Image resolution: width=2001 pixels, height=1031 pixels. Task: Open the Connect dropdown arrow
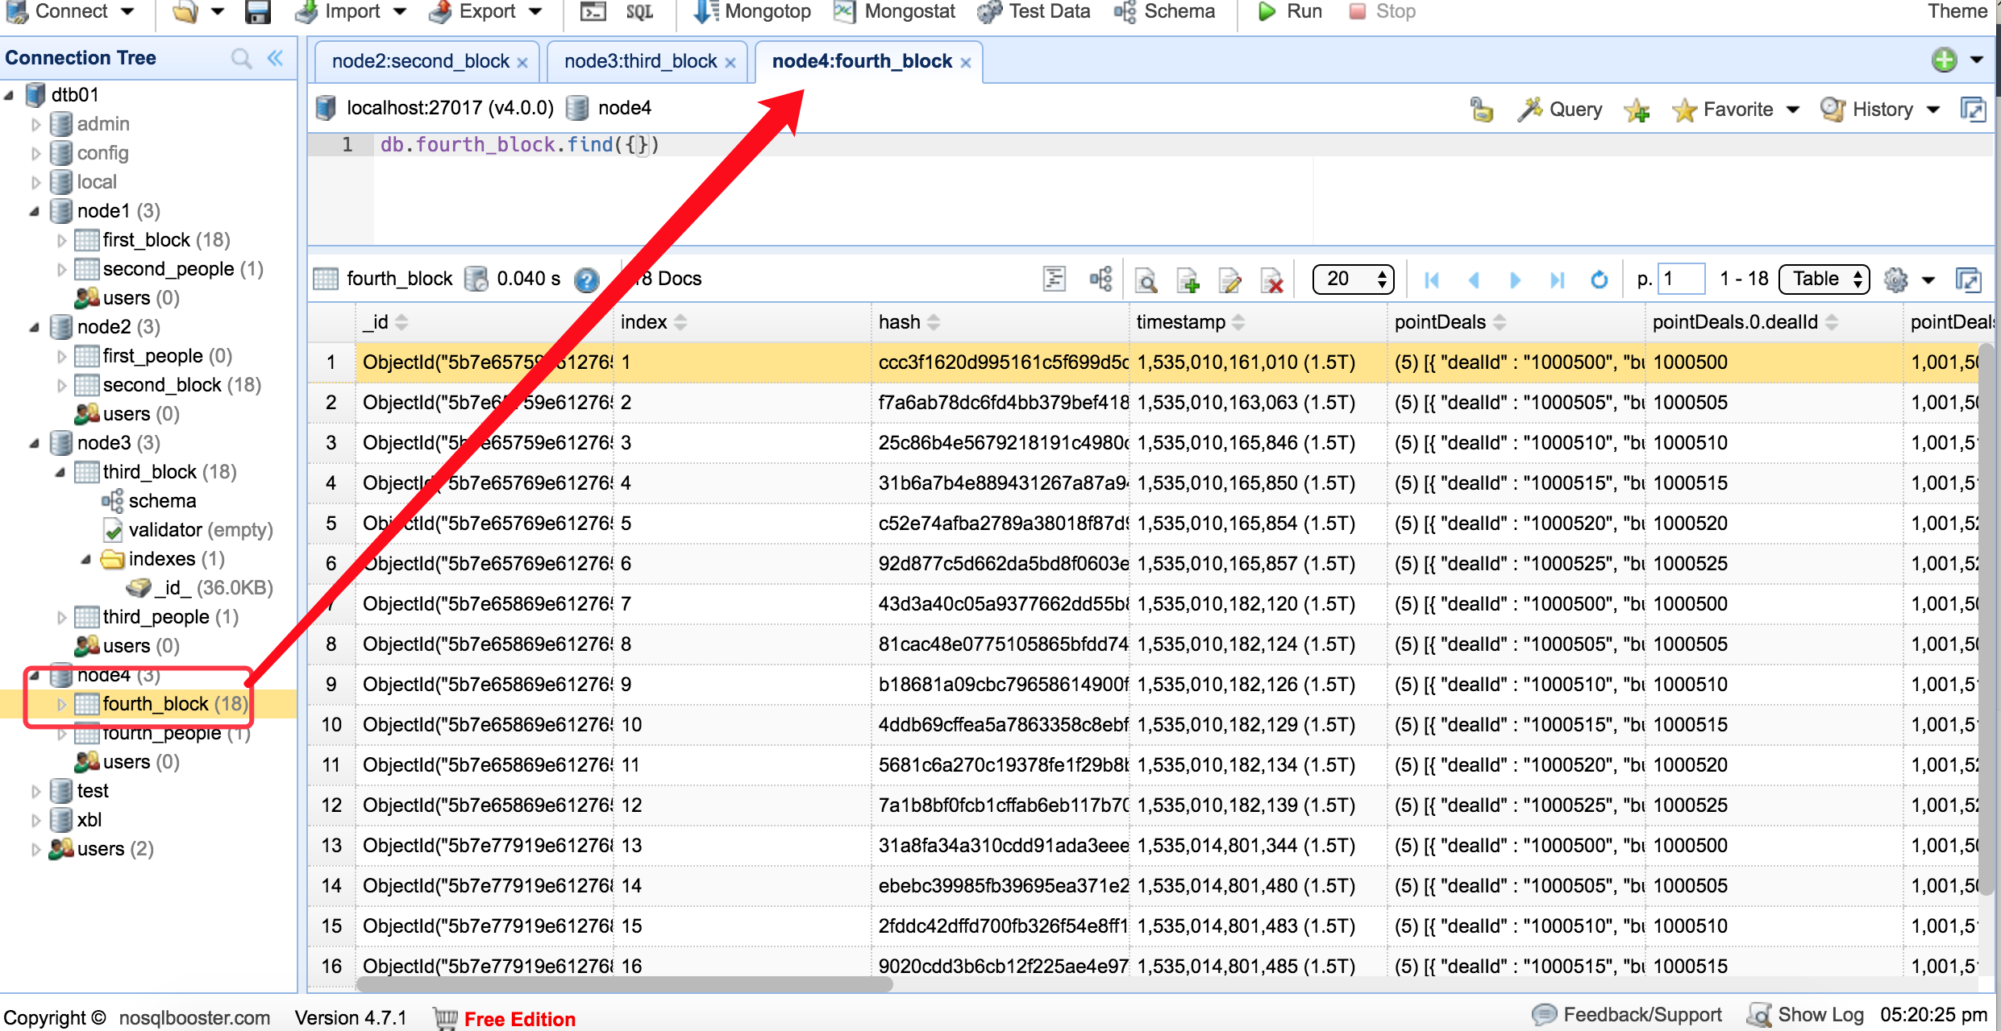[127, 11]
